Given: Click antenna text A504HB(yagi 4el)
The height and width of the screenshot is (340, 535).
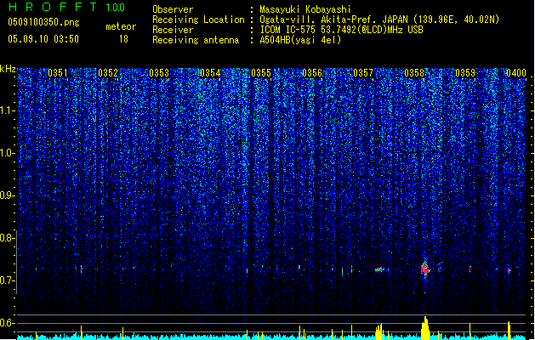Looking at the screenshot, I should (300, 40).
